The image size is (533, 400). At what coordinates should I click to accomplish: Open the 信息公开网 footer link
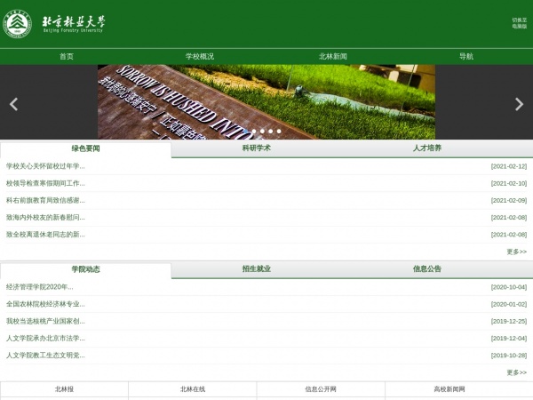pyautogui.click(x=321, y=389)
